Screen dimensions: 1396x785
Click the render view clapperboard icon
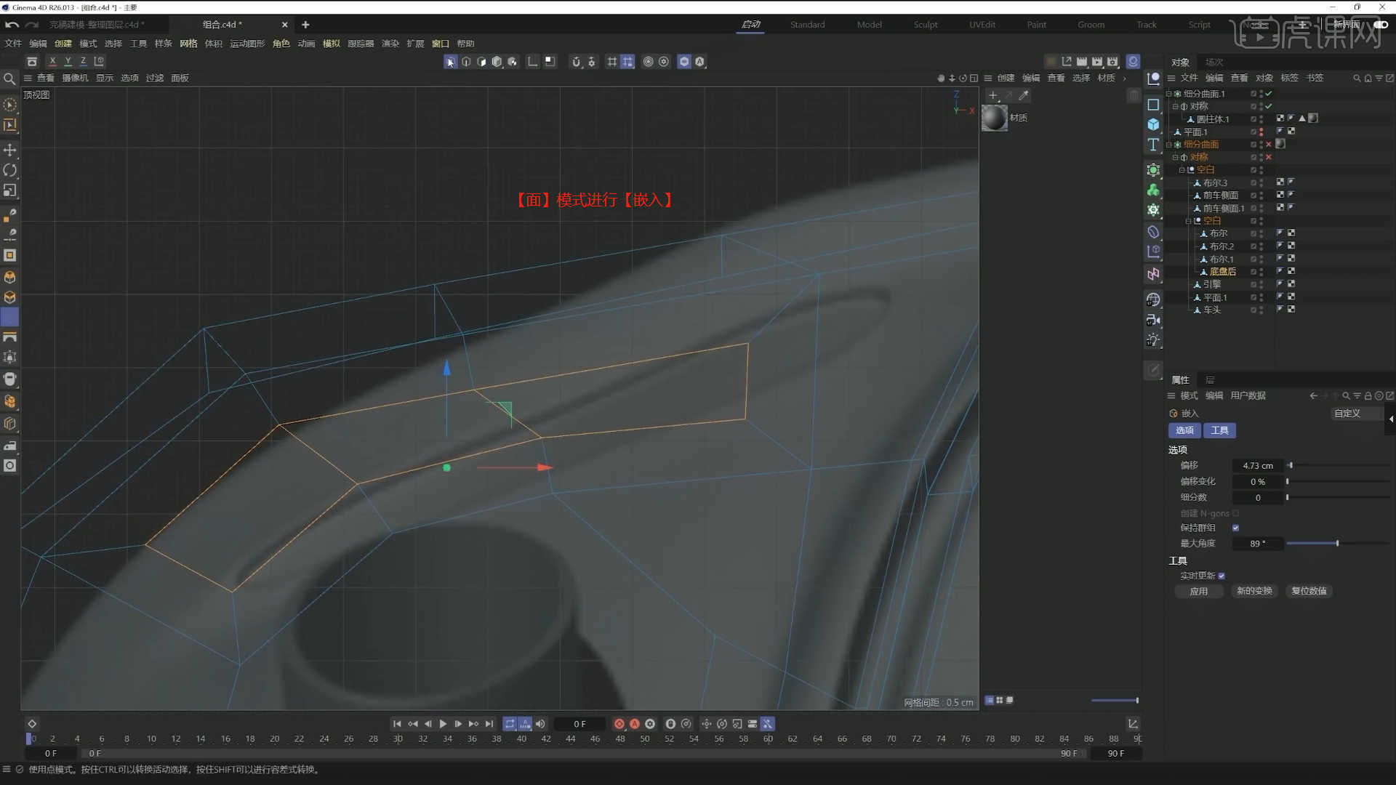click(1082, 62)
